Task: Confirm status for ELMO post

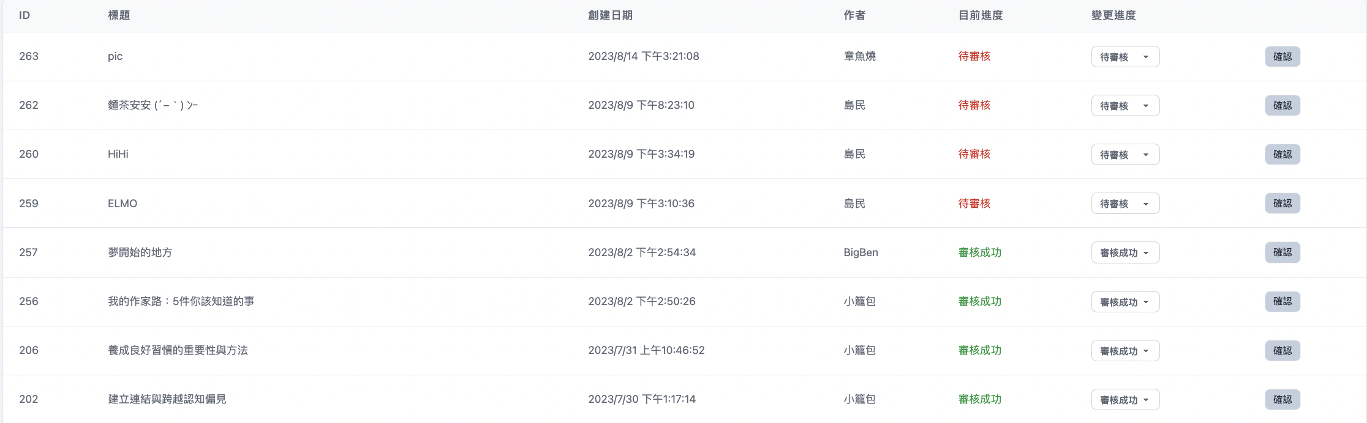Action: (x=1282, y=204)
